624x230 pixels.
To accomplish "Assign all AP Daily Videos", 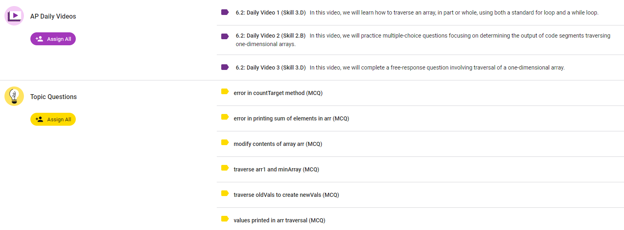I will (x=53, y=39).
